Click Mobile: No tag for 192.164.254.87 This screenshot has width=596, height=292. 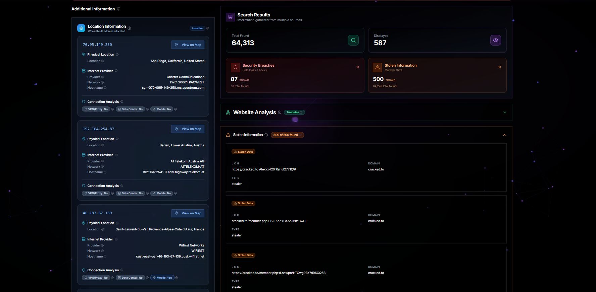click(162, 193)
